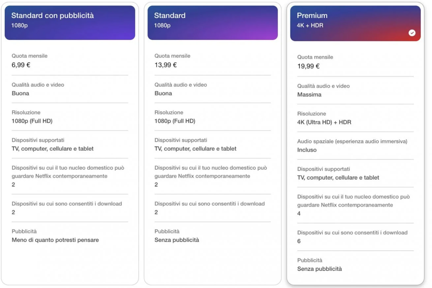Image resolution: width=432 pixels, height=288 pixels.
Task: Click '1080p (Full HD)' in Standard plan
Action: [175, 121]
